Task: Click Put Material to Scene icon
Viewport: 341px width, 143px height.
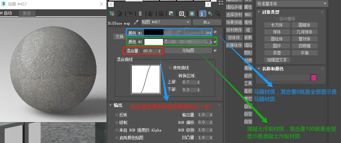Action: coord(120,14)
